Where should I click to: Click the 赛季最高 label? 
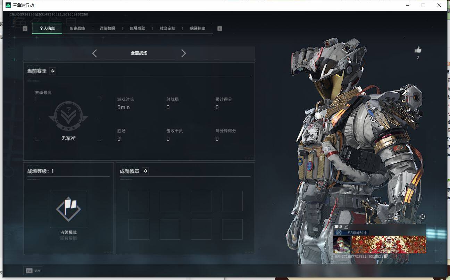coord(43,93)
